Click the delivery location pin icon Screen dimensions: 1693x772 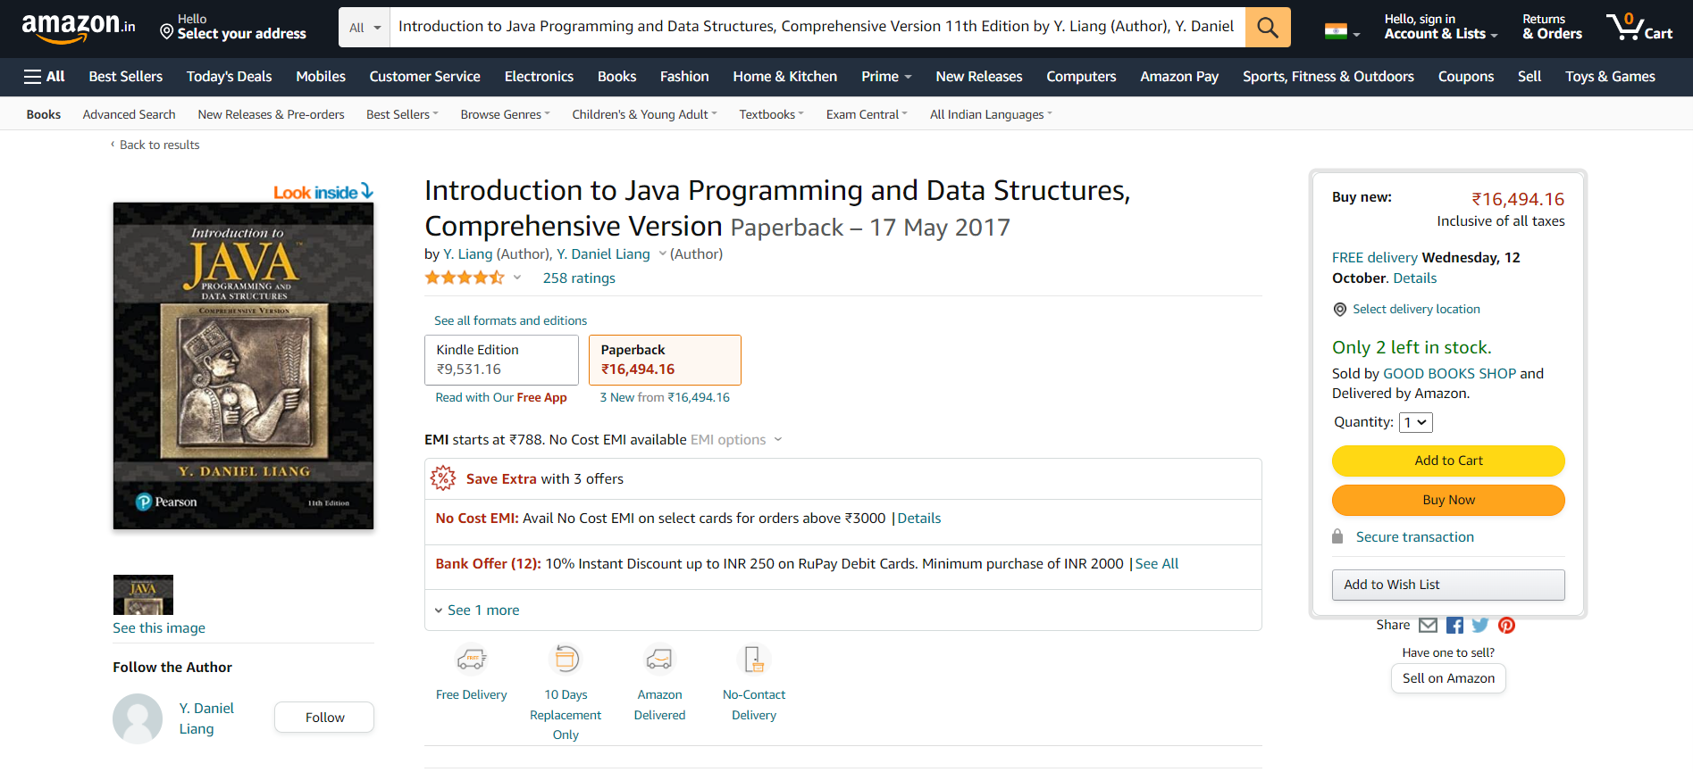[x=1340, y=310]
